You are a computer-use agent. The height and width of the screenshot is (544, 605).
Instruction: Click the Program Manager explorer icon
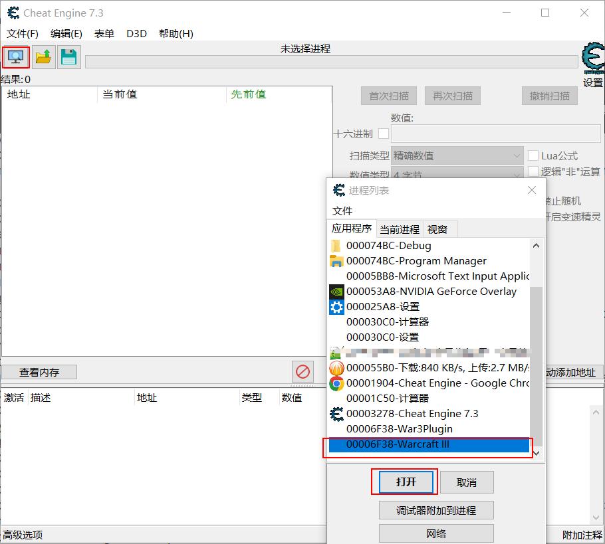(336, 261)
